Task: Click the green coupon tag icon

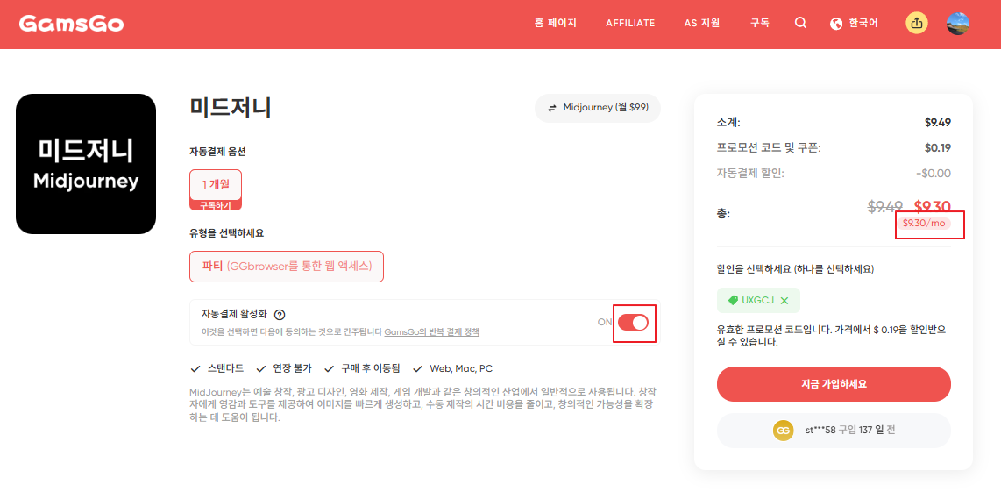Action: [x=733, y=300]
